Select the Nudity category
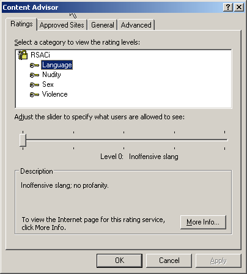This screenshot has width=247, height=274. [x=51, y=75]
